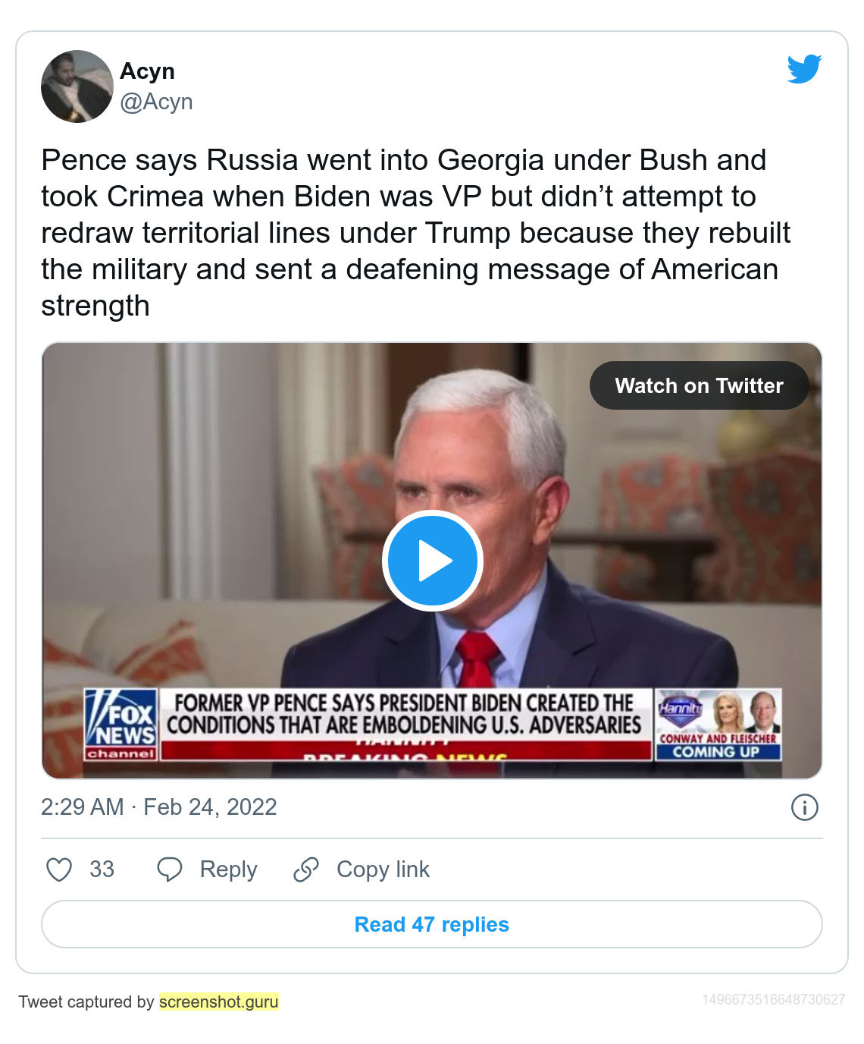
Task: Click the chain link icon
Action: point(306,869)
